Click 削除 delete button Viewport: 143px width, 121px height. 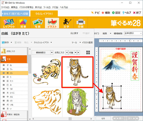point(18,42)
